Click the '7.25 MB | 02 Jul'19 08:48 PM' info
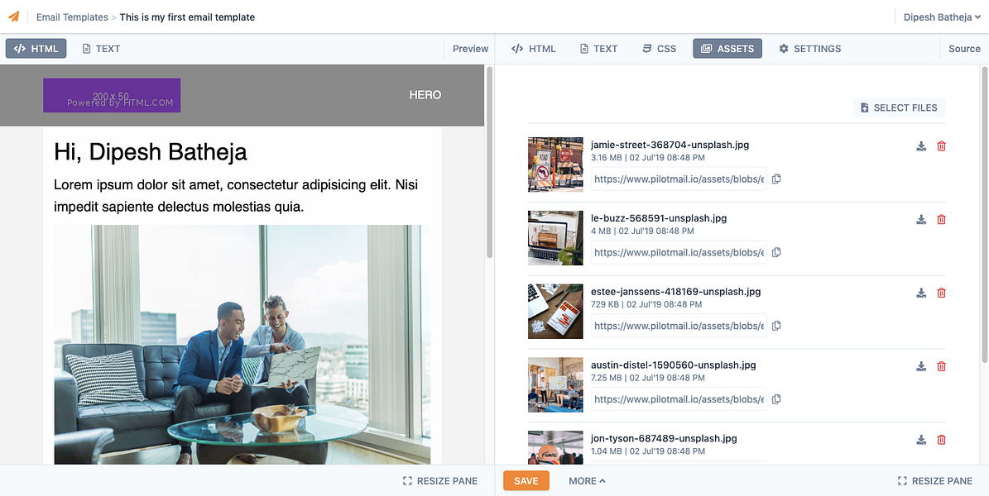 (648, 378)
